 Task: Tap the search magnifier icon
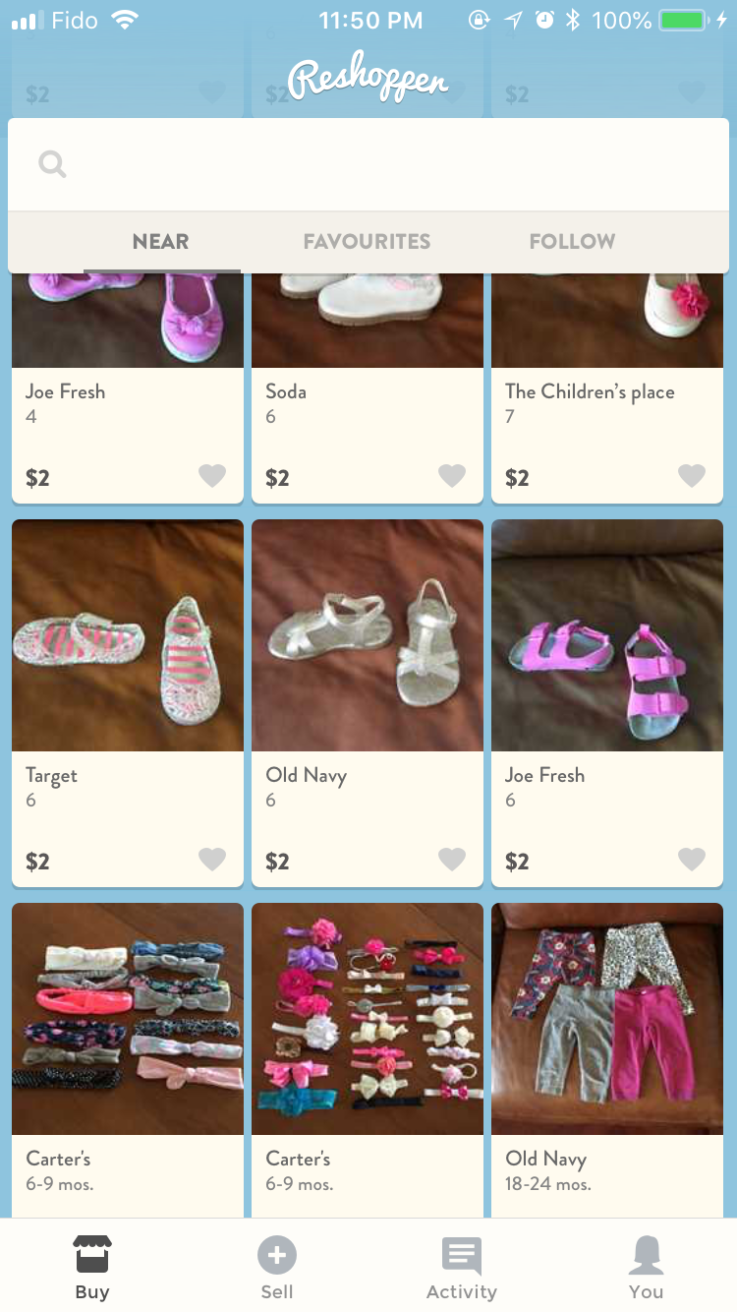[52, 164]
